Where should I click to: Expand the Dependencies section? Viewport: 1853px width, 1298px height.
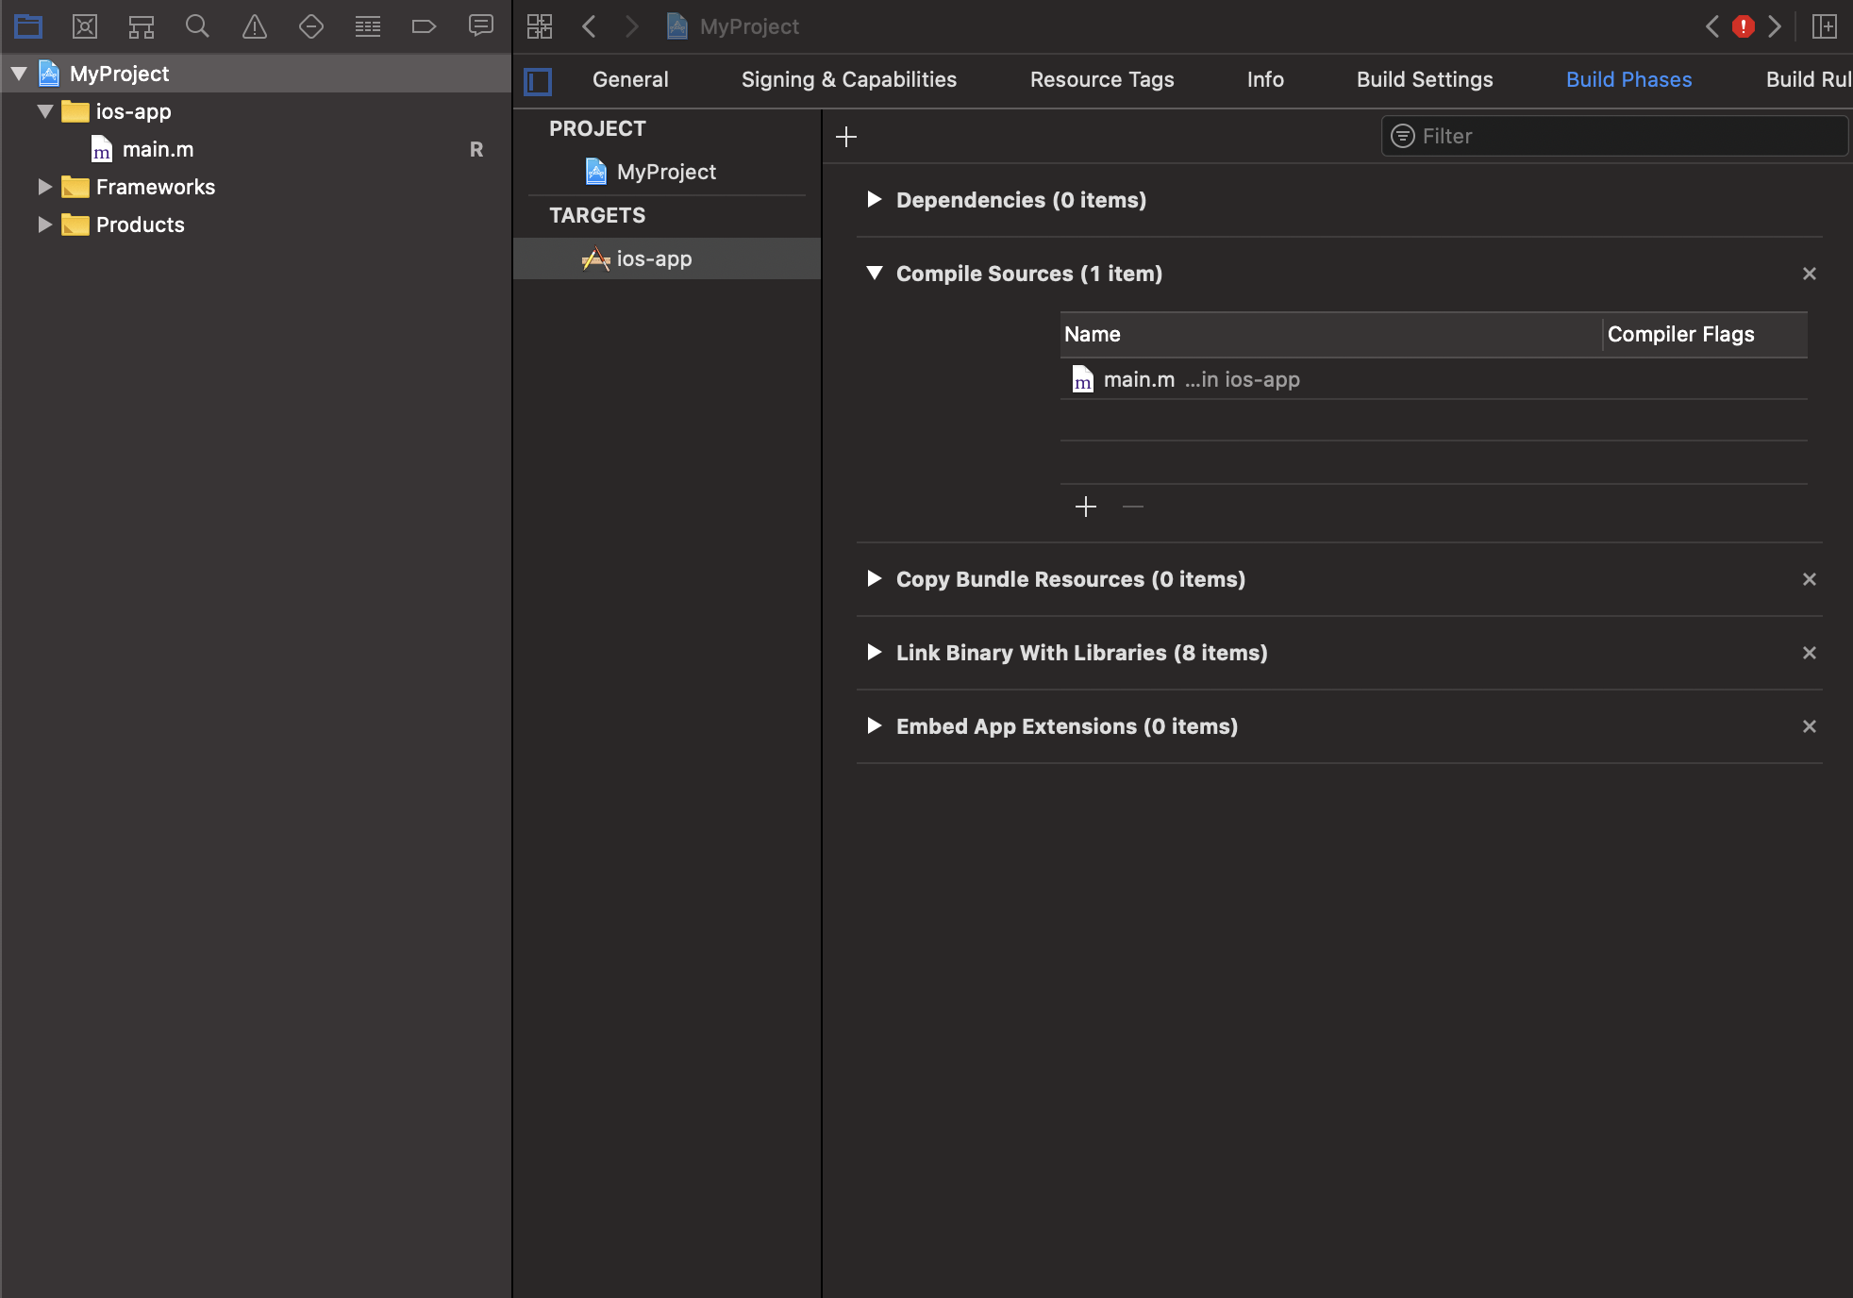pyautogui.click(x=874, y=199)
